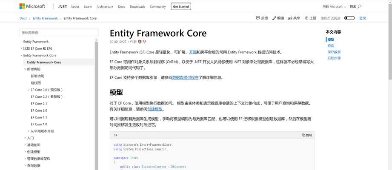Viewport: 392px width, 170px height.
Task: Collapse the 新增功能 section chevron
Action: click(25, 69)
